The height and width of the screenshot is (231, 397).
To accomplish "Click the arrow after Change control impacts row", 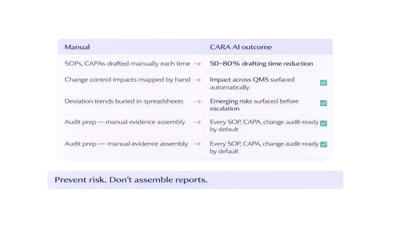I will point(197,80).
